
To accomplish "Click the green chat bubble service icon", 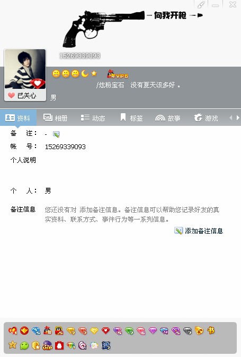I will (x=24, y=345).
